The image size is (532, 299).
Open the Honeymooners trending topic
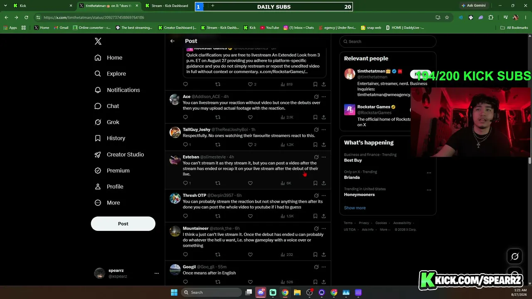(360, 195)
